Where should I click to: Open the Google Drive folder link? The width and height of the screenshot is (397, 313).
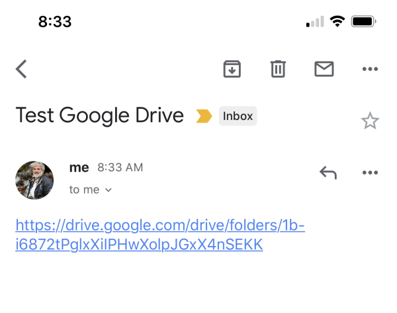(159, 235)
